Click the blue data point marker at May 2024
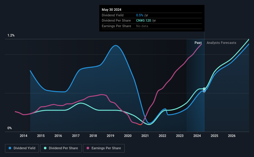Screen dimensions: 254x157 (204, 91)
